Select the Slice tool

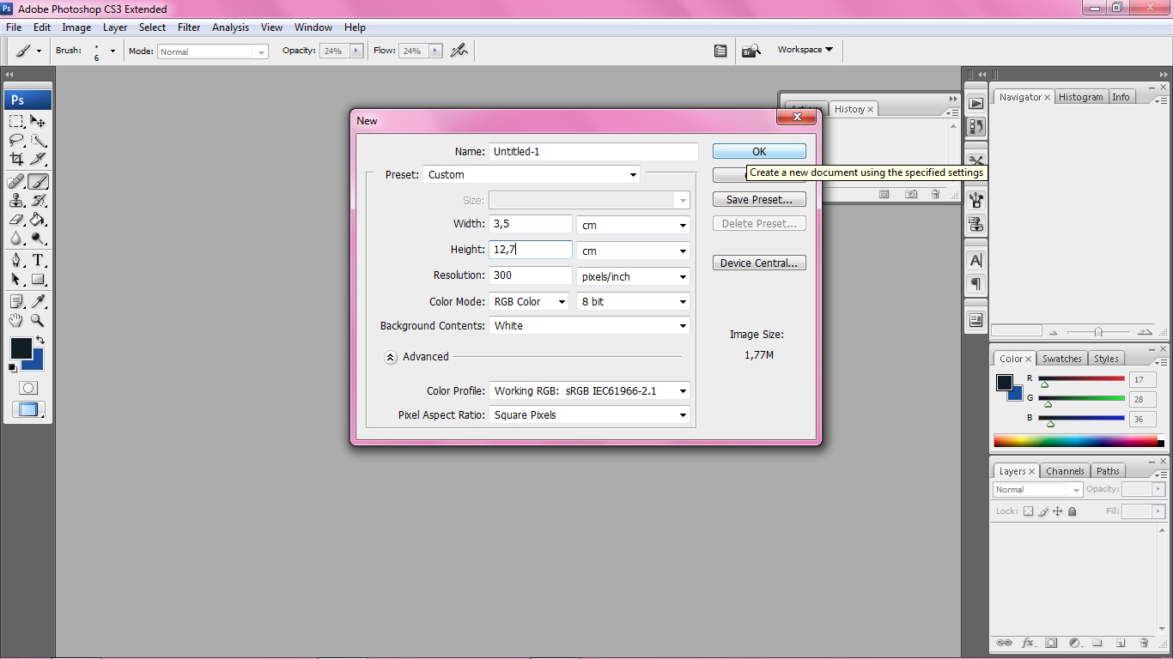[x=38, y=160]
